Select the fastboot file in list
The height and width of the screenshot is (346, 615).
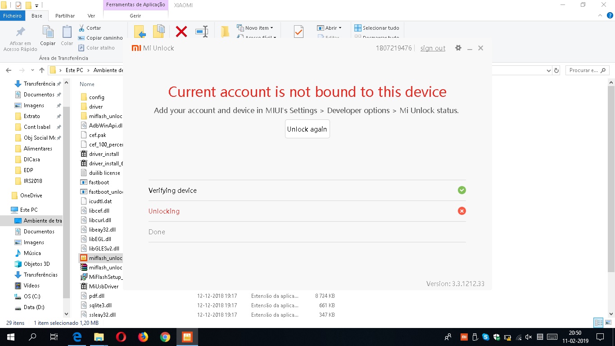99,182
